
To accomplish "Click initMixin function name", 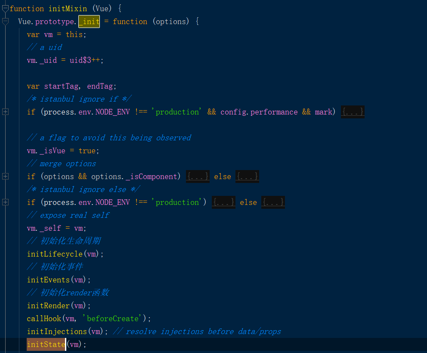I will pos(68,9).
